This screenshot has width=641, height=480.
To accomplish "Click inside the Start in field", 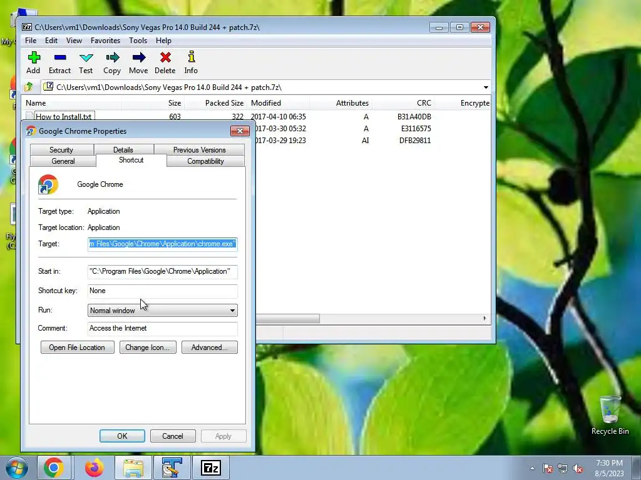I will [163, 271].
